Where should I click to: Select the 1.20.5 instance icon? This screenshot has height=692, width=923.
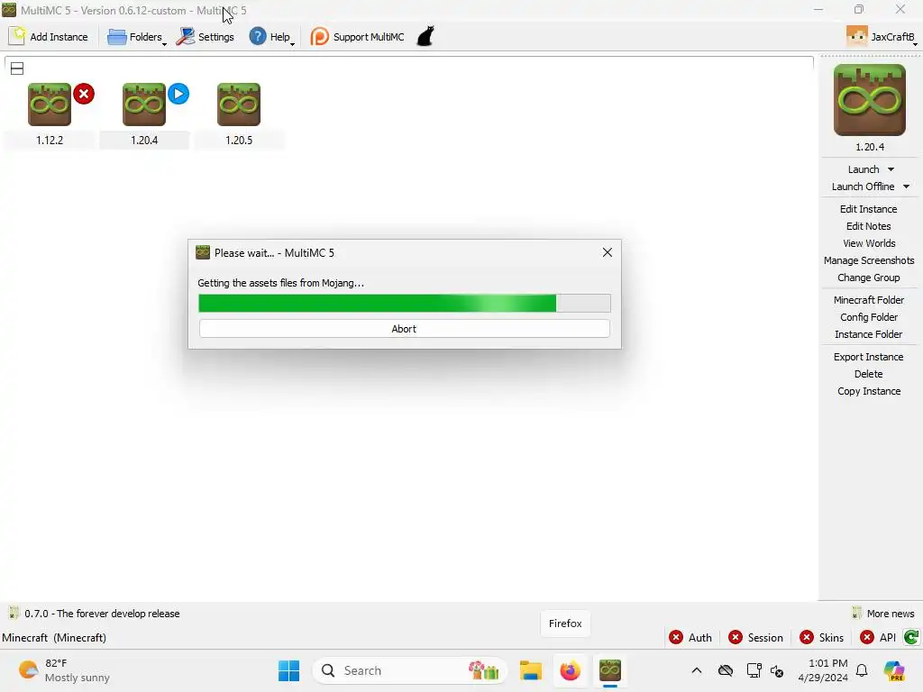click(x=238, y=105)
